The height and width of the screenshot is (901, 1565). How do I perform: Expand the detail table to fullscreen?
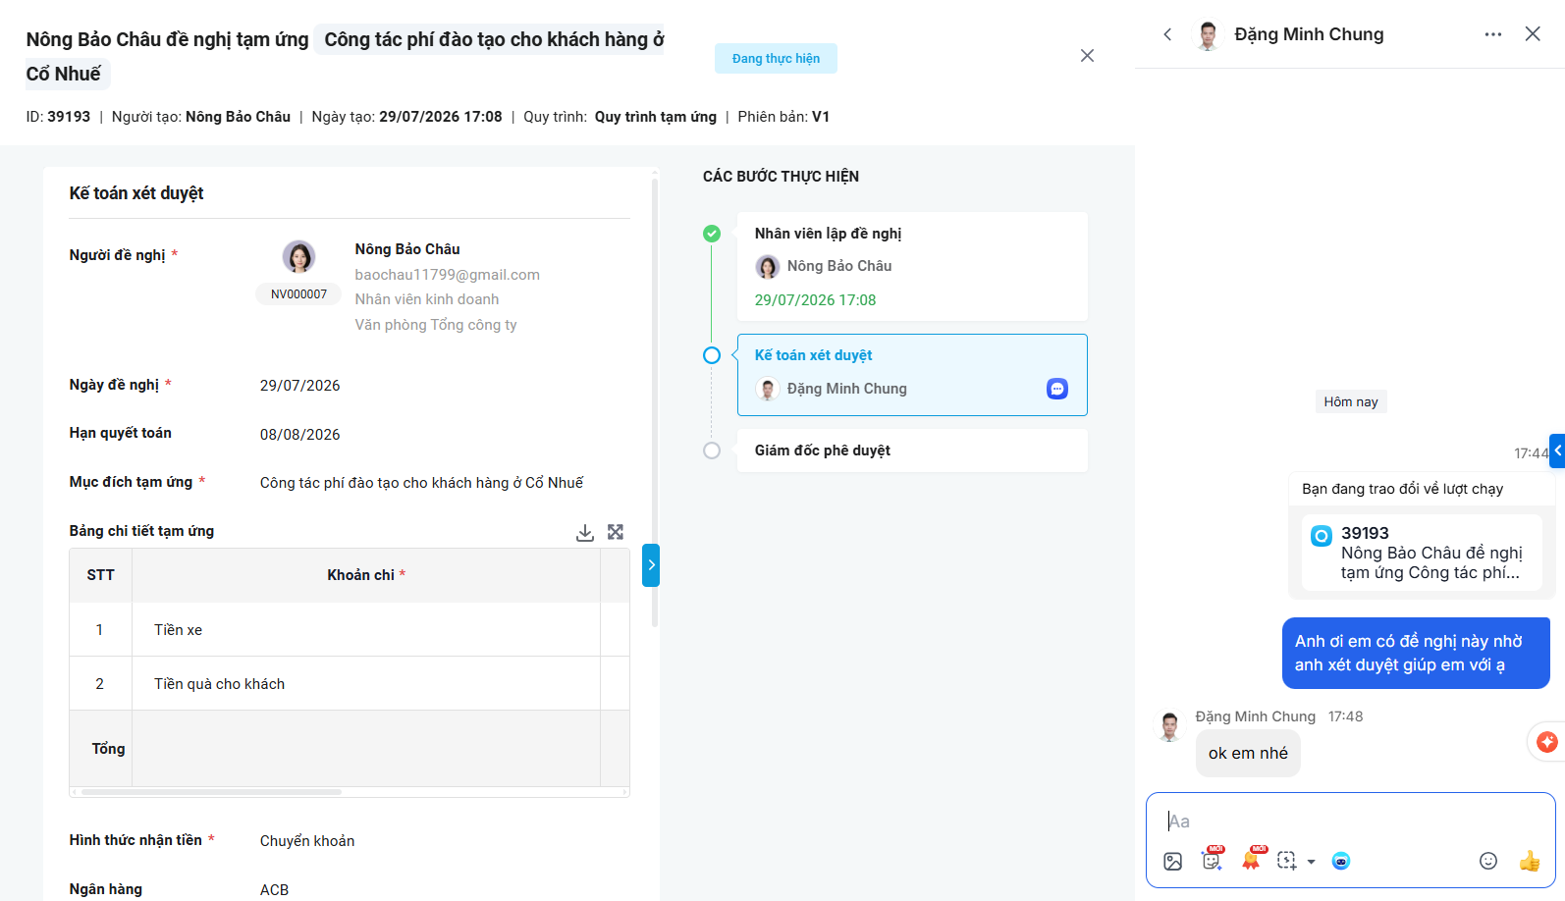point(616,532)
